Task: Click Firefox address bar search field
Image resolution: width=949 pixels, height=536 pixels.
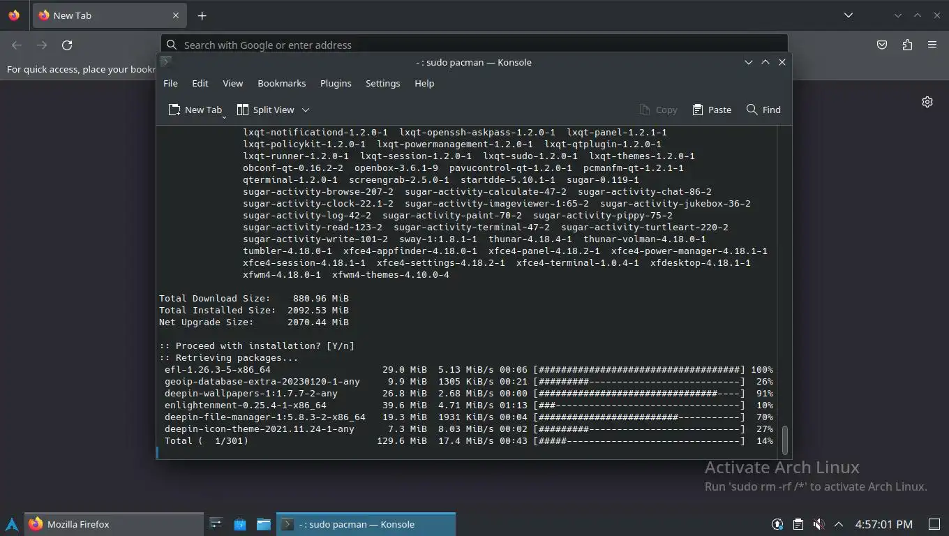Action: (x=474, y=45)
